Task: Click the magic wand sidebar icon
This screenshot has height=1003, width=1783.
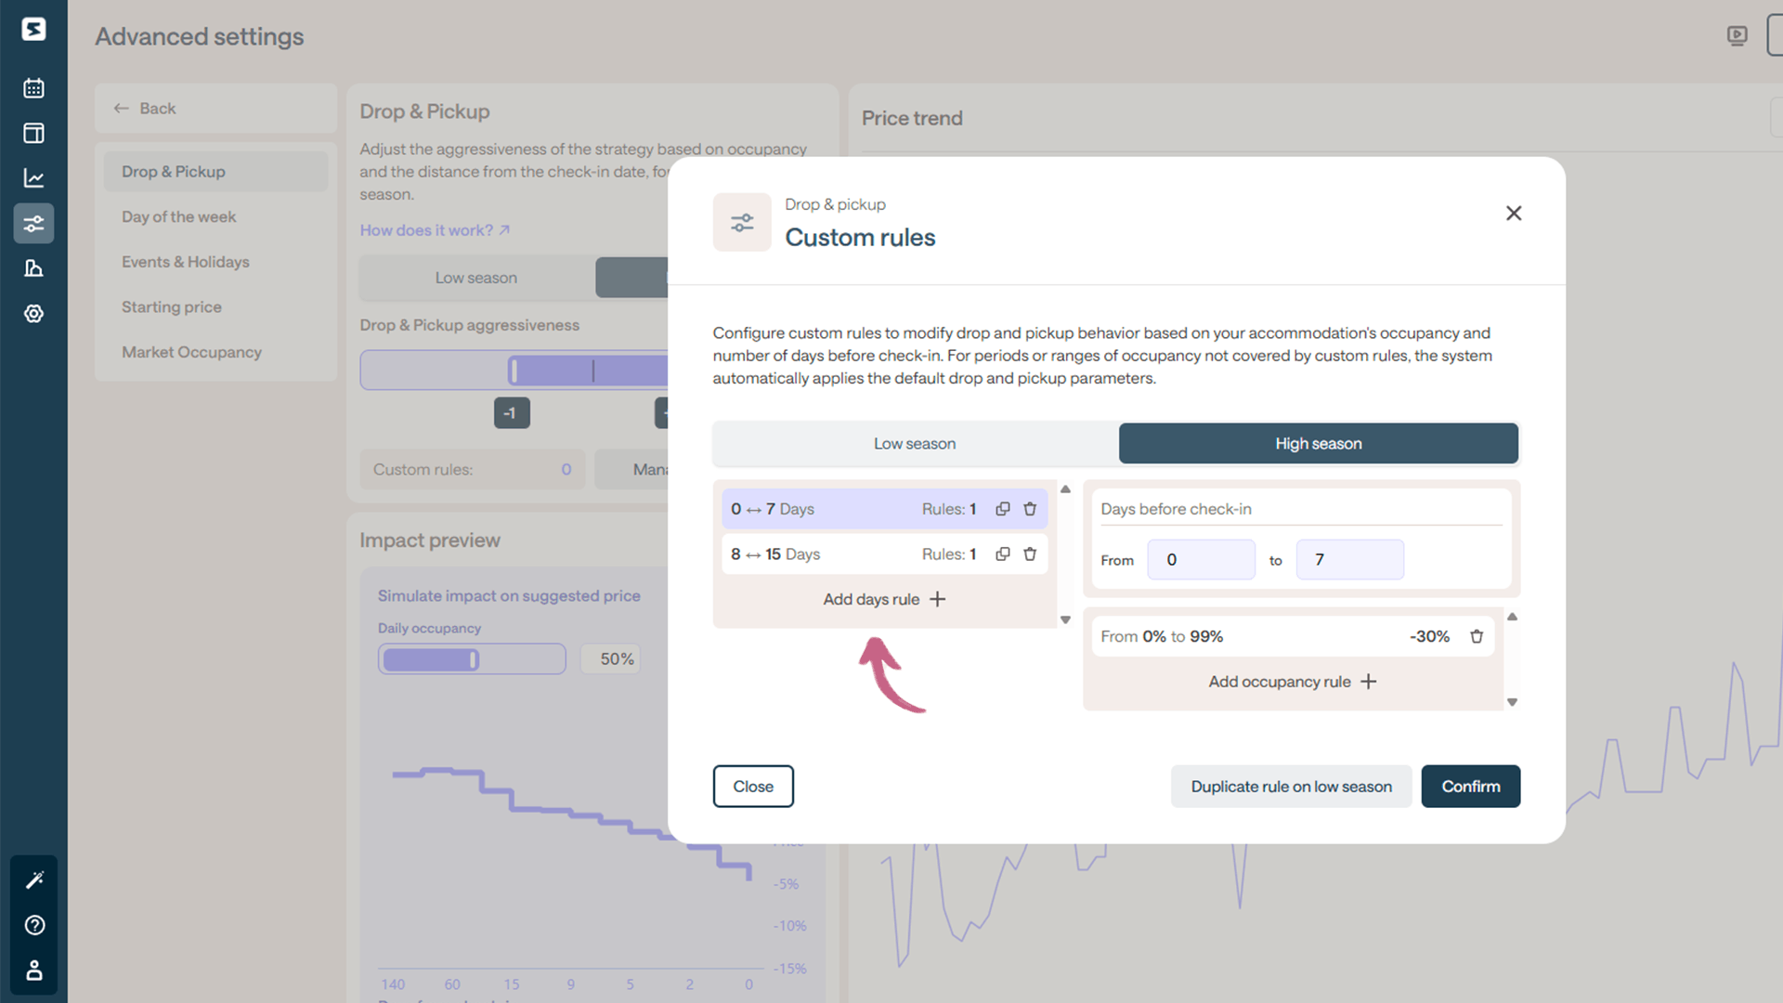Action: [x=34, y=879]
